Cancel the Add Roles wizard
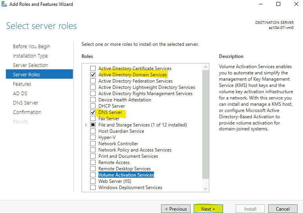Image resolution: width=303 pixels, height=213 pixels. tap(283, 209)
